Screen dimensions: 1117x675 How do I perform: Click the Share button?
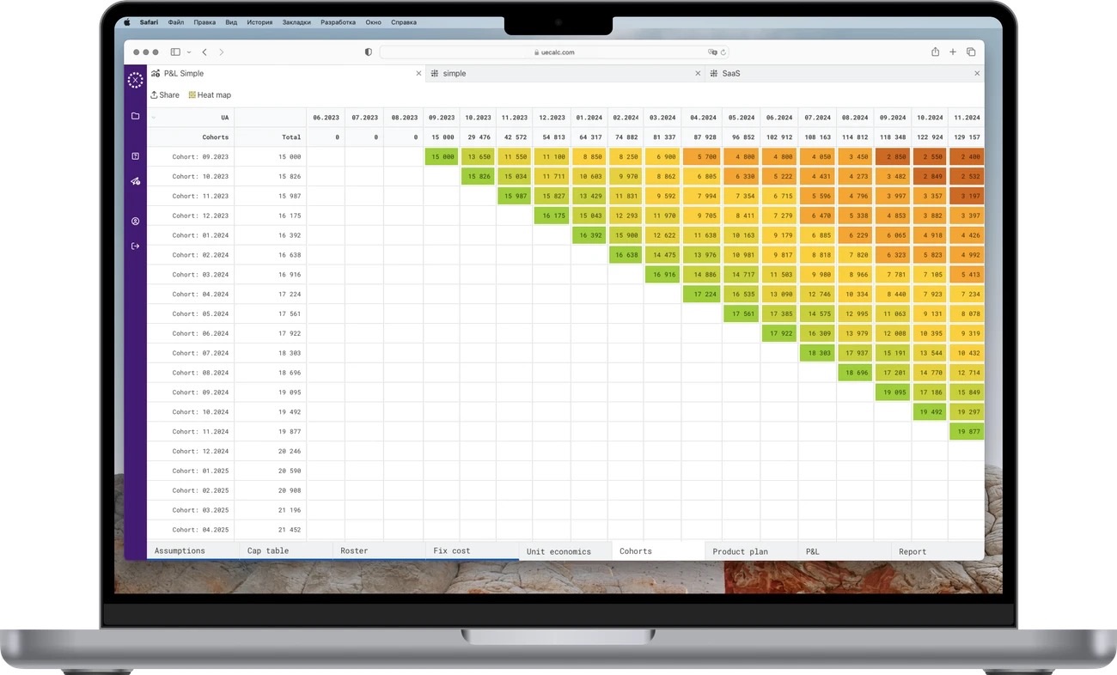point(165,95)
